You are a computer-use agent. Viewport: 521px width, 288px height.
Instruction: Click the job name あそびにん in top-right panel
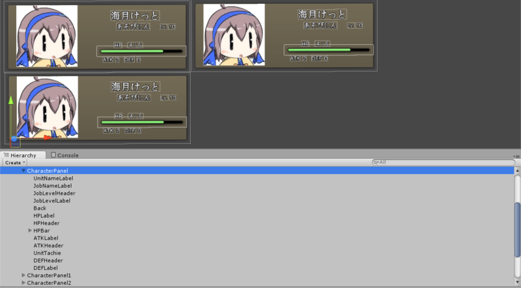pyautogui.click(x=320, y=25)
